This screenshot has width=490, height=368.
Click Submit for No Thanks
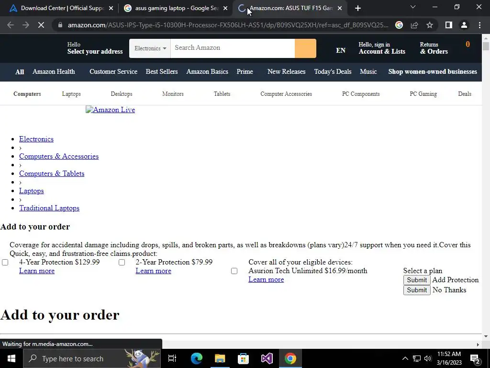(x=417, y=290)
